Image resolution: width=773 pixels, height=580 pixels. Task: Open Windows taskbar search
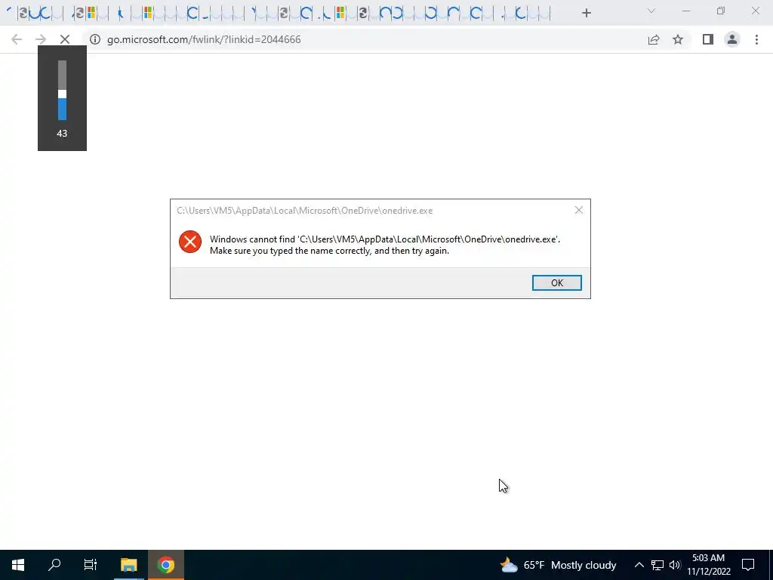pyautogui.click(x=54, y=565)
